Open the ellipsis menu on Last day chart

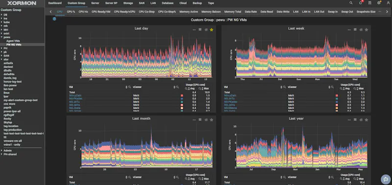coord(194,30)
